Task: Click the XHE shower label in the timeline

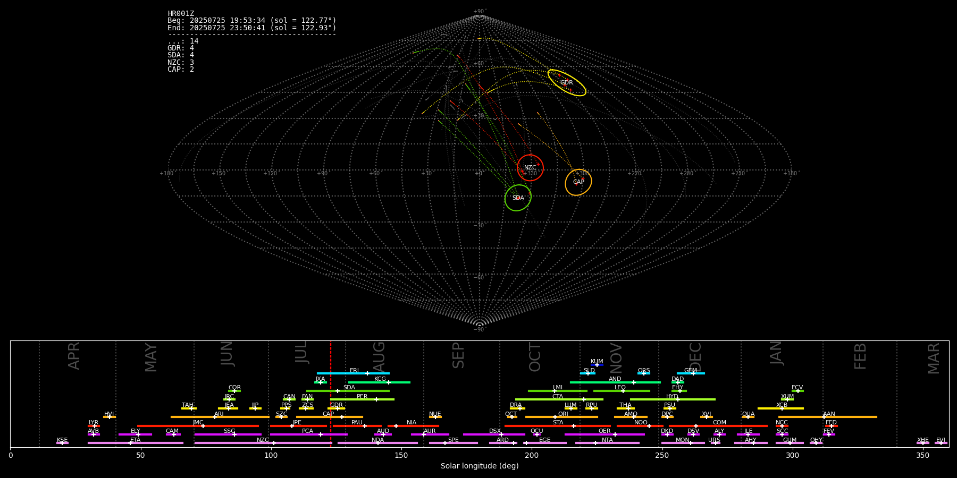Action: click(x=923, y=440)
